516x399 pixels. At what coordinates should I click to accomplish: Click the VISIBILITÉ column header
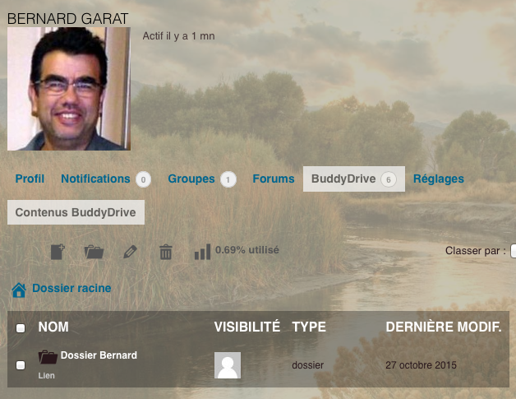pyautogui.click(x=247, y=327)
